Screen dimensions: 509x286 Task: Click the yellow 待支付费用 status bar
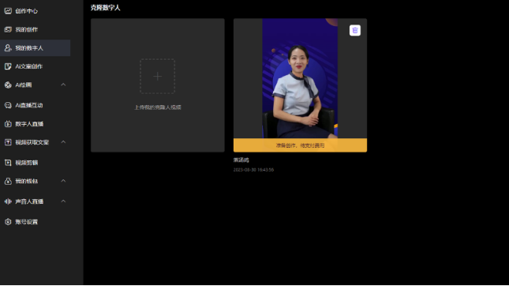click(x=301, y=145)
